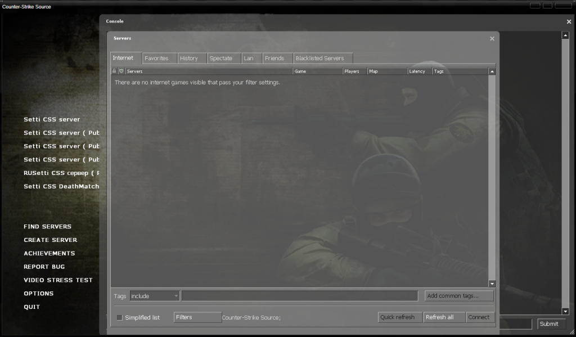Click the no internet games message
The width and height of the screenshot is (576, 337).
pos(197,83)
